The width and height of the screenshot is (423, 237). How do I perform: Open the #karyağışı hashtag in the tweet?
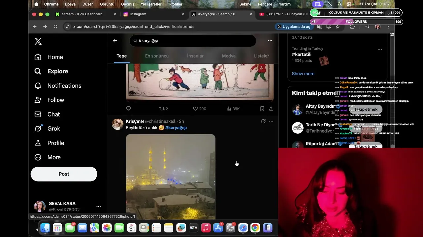(176, 128)
